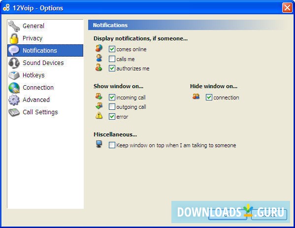Image resolution: width=295 pixels, height=228 pixels.
Task: Switch to the Privacy section
Action: point(45,38)
